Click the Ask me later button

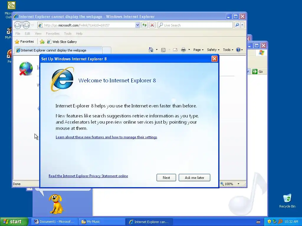194,177
